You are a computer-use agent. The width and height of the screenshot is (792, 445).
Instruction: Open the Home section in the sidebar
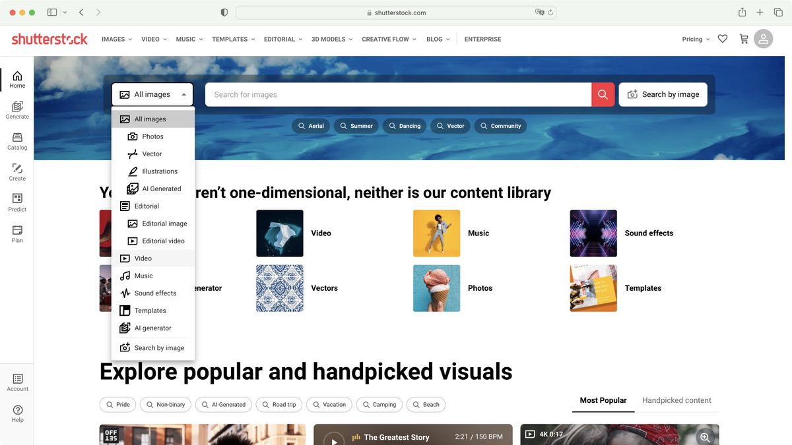(x=16, y=79)
